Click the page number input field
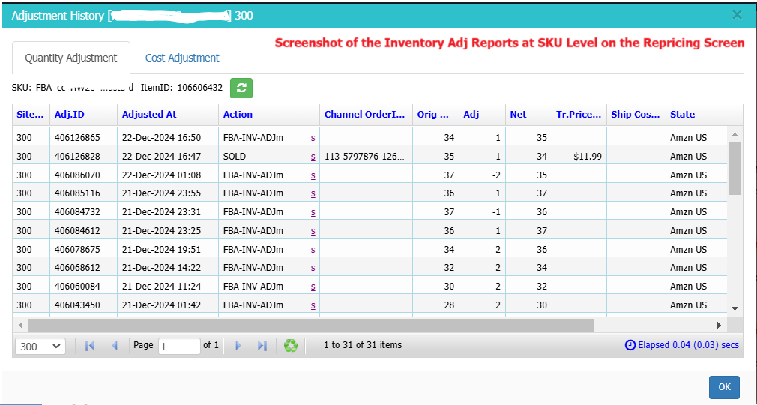The width and height of the screenshot is (757, 405). [179, 346]
